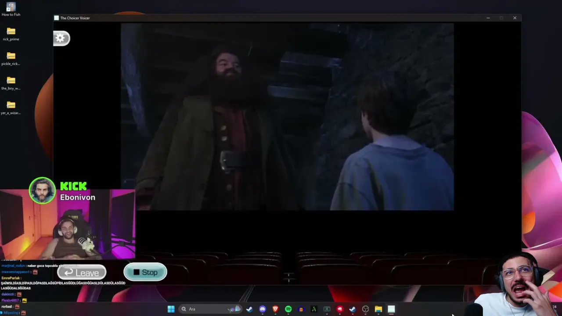Open the Steam icon next to the search box
The height and width of the screenshot is (316, 562).
[x=249, y=309]
